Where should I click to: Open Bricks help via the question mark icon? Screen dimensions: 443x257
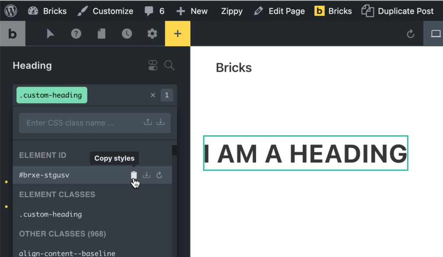[x=76, y=33]
